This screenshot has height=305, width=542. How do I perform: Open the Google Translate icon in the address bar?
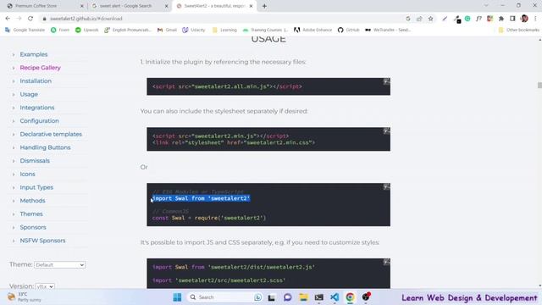pyautogui.click(x=408, y=19)
